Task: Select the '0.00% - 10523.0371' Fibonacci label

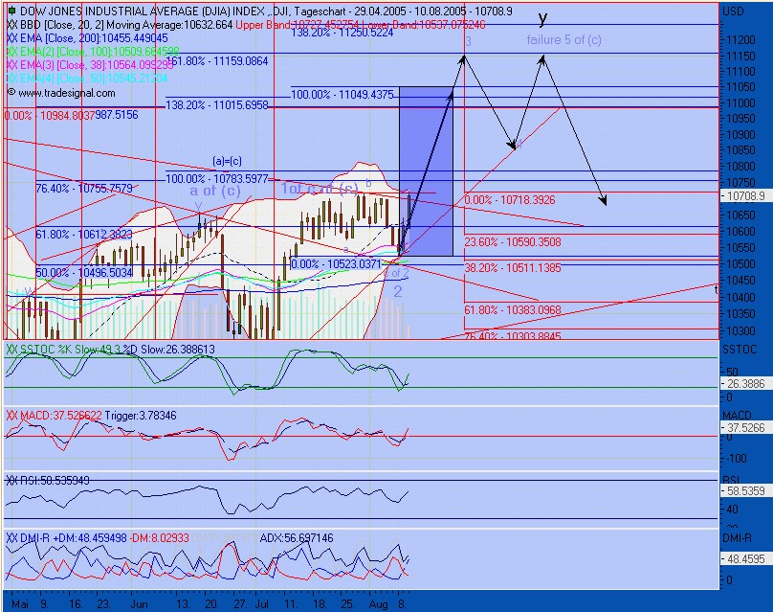Action: (336, 264)
